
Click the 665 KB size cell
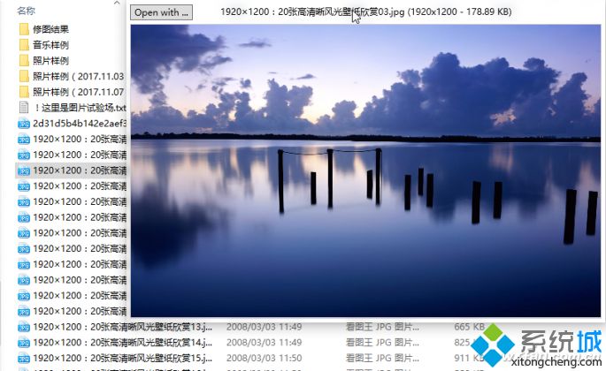pyautogui.click(x=469, y=327)
